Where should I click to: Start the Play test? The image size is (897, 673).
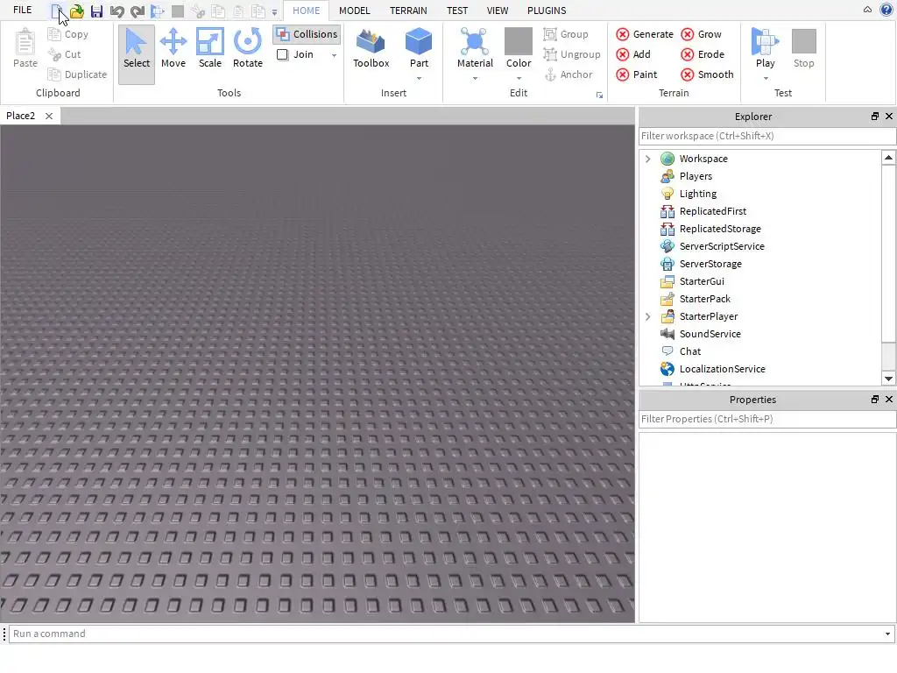765,48
